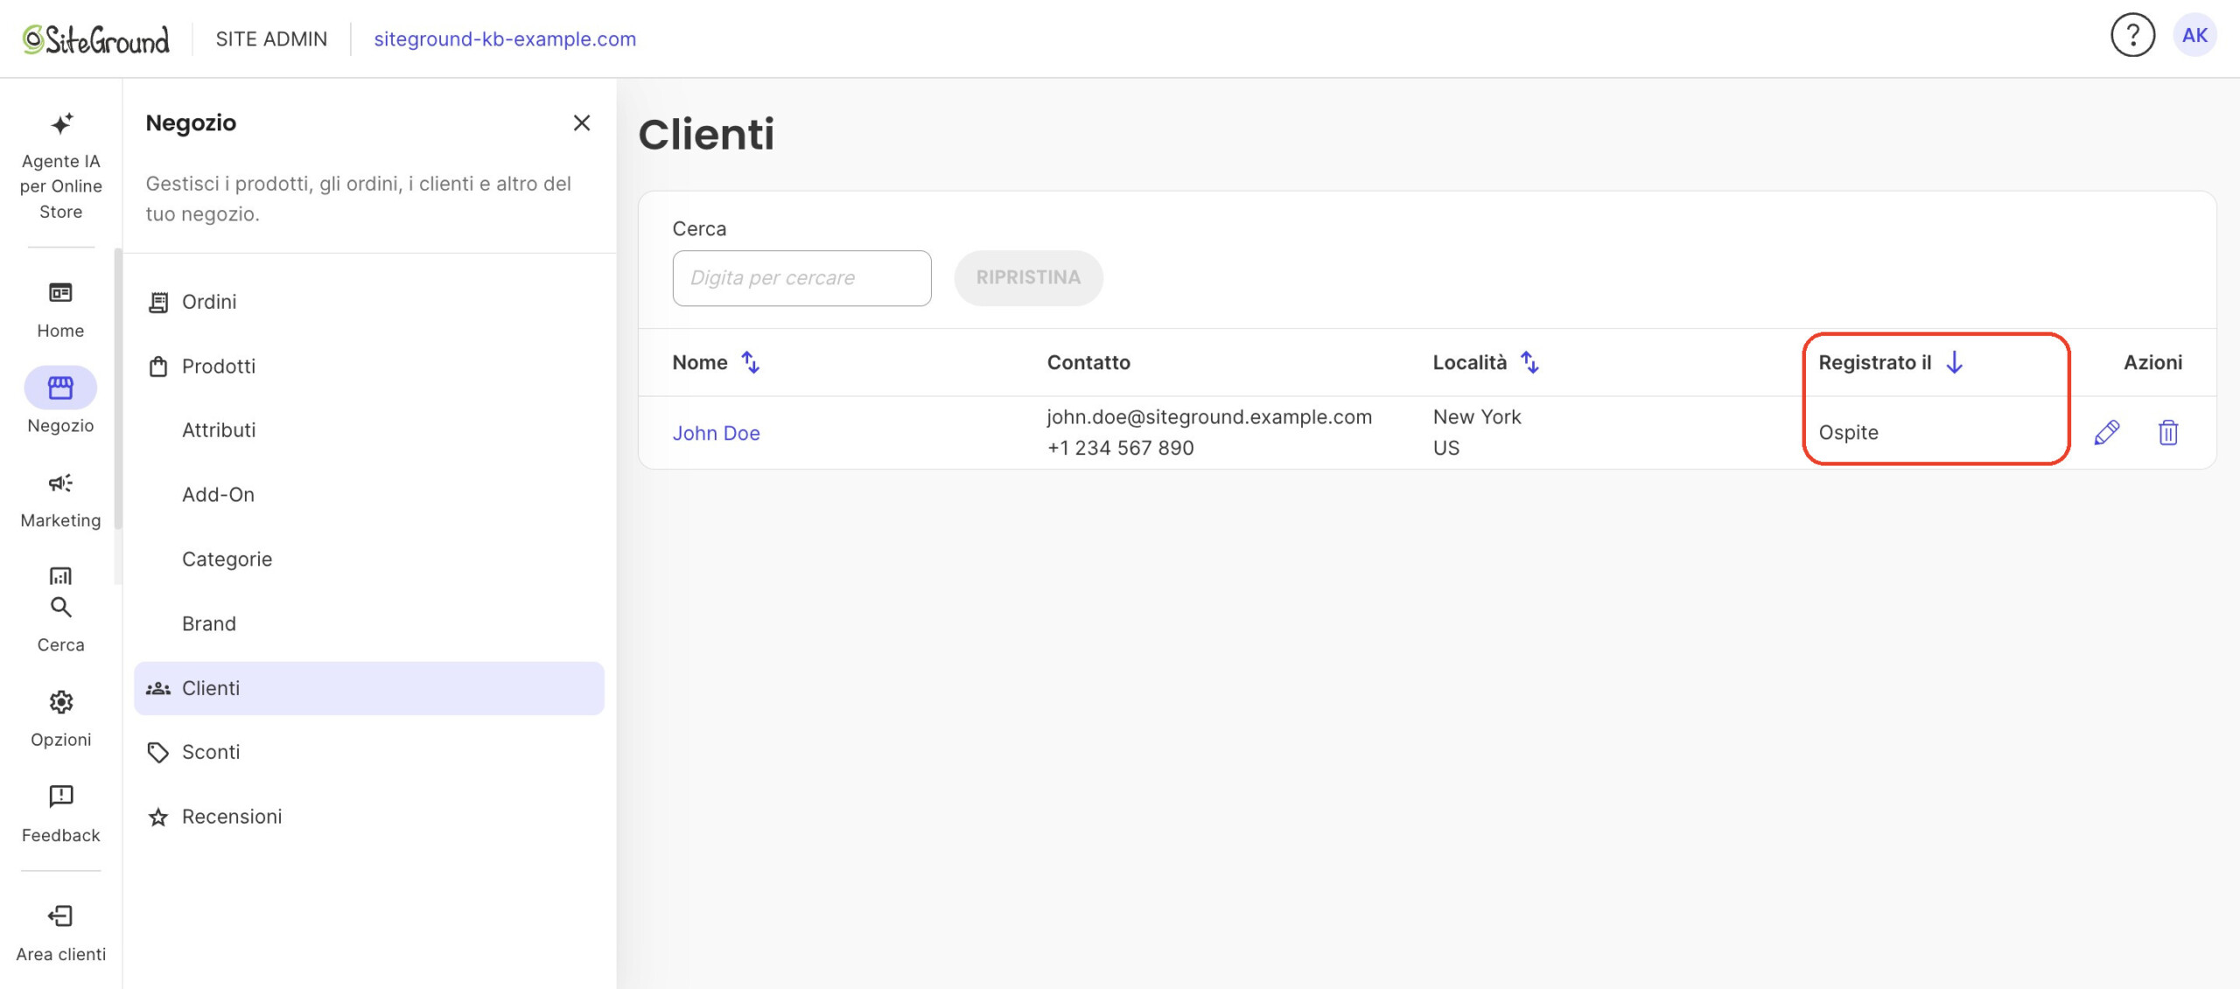
Task: Click the Azioni column header
Action: (x=2152, y=362)
